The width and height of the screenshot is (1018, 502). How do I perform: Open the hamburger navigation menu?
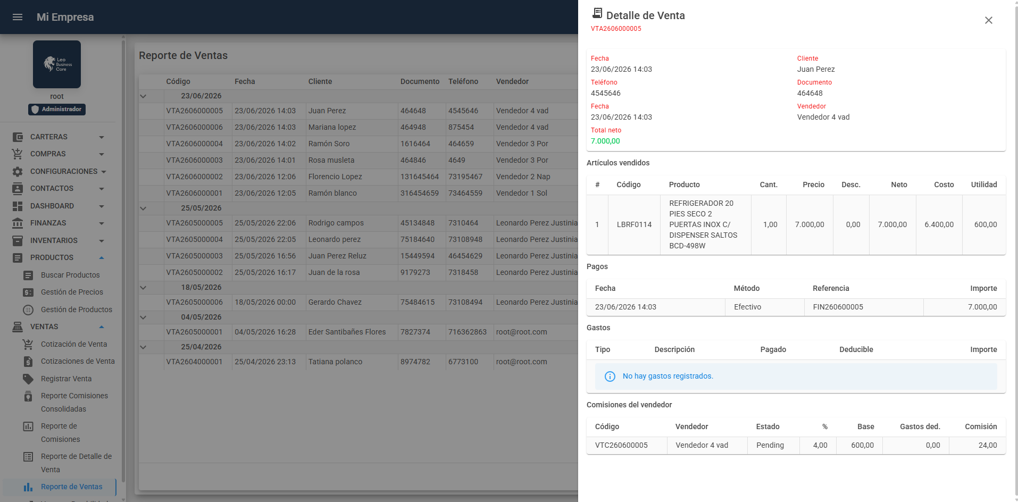[18, 17]
